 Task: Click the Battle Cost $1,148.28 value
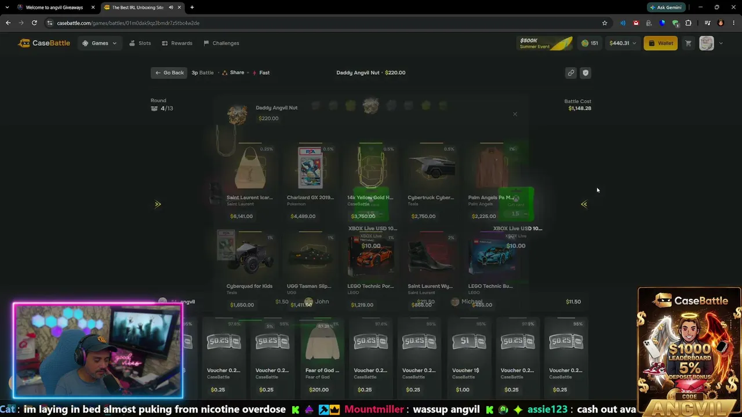[580, 108]
